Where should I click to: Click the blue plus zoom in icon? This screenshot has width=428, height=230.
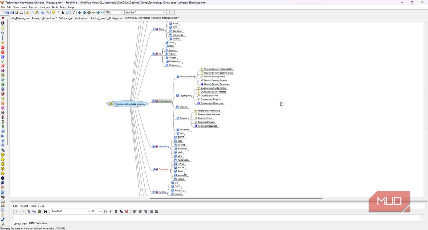(98, 13)
